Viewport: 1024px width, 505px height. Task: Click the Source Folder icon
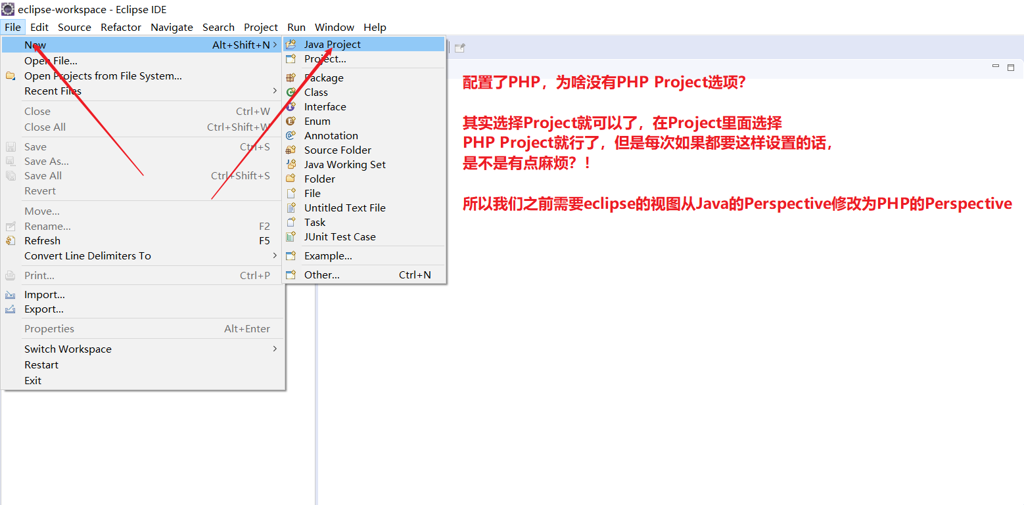tap(291, 150)
